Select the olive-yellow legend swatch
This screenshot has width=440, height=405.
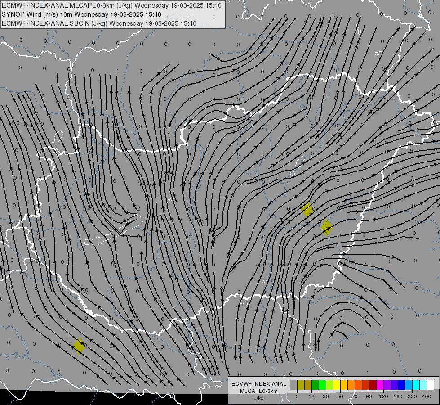click(x=301, y=385)
